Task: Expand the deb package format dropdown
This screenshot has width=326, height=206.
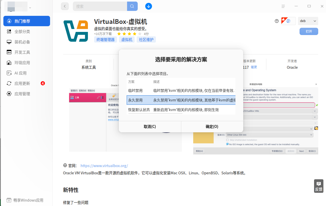Action: click(308, 21)
